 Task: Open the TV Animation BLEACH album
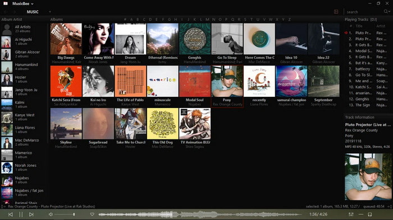(x=195, y=124)
